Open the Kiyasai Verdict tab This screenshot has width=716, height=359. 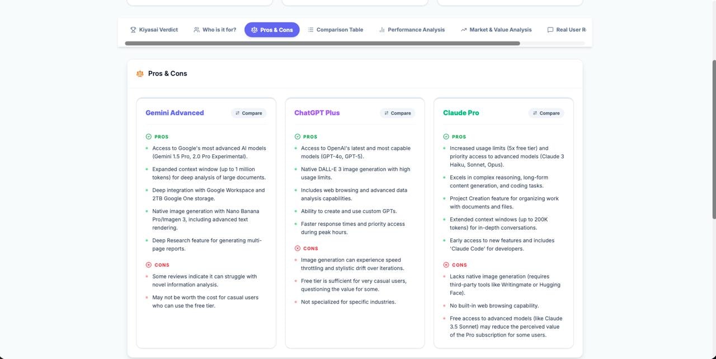click(154, 30)
